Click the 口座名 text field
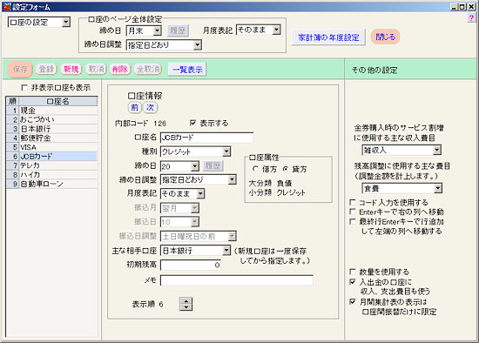This screenshot has height=343, width=479. click(206, 138)
